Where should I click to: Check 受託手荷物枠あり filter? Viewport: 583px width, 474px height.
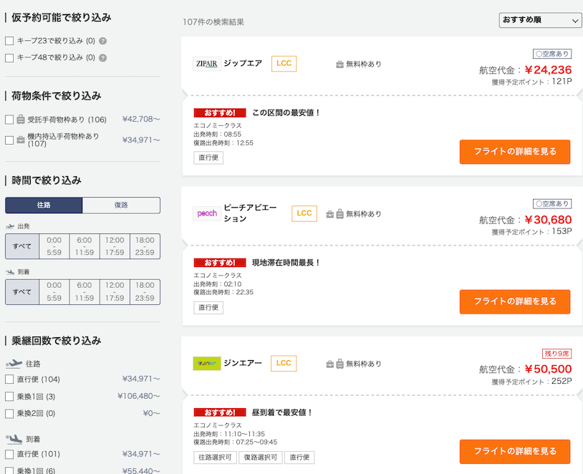pyautogui.click(x=9, y=120)
